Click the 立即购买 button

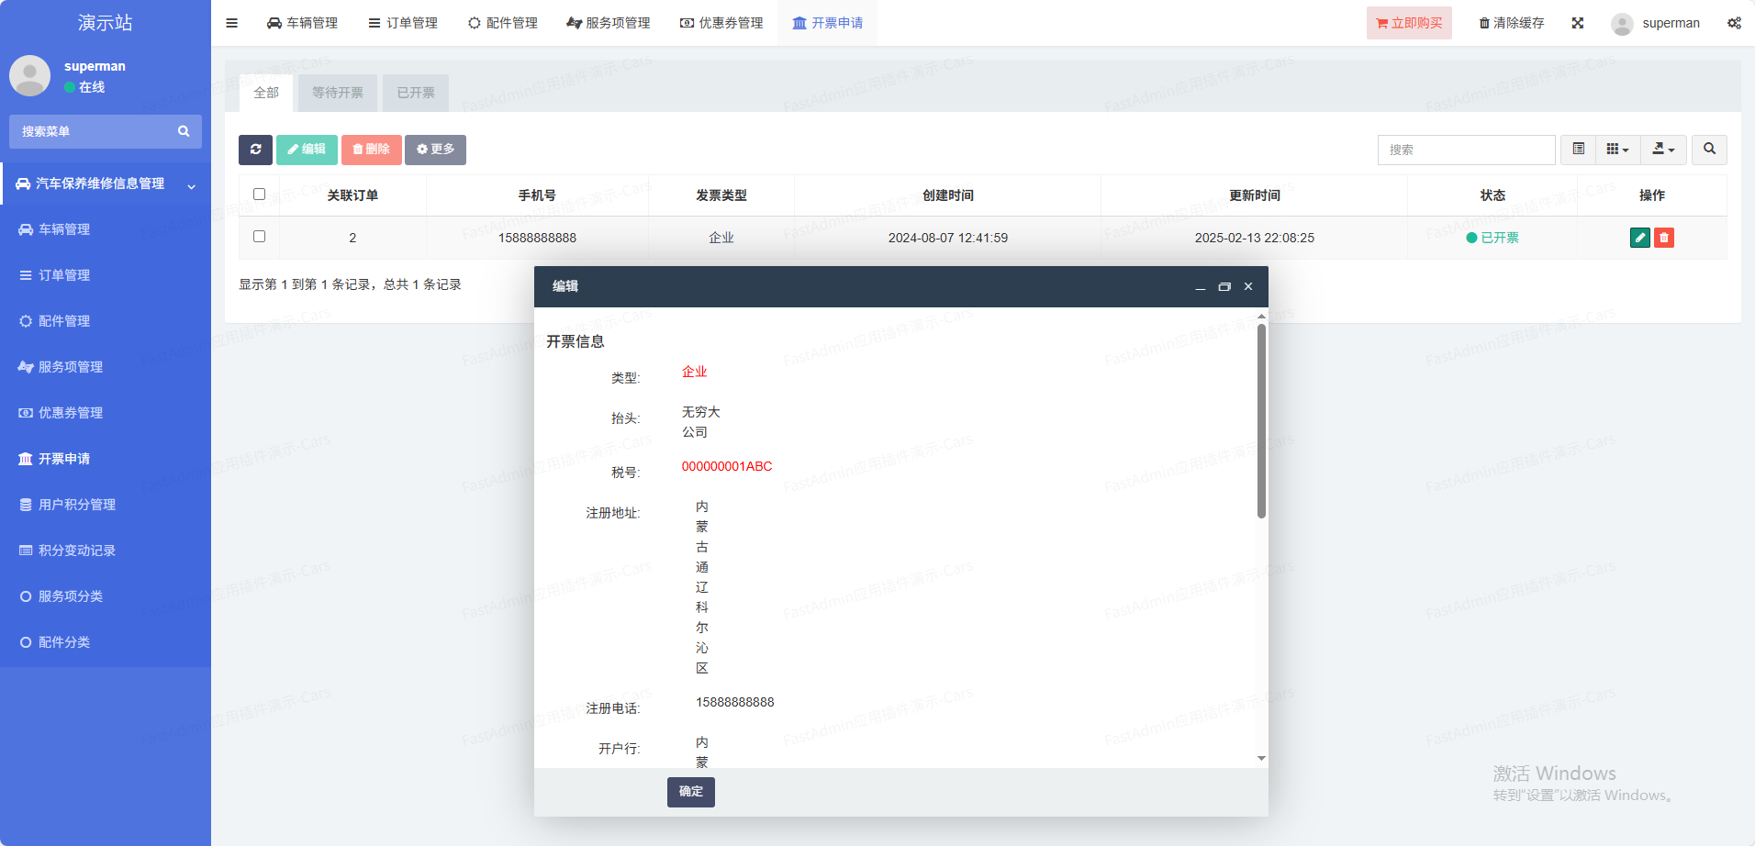(1409, 23)
